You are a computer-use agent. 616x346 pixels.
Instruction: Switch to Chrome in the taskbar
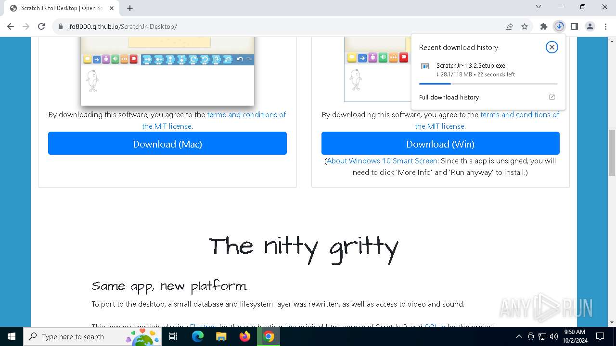click(269, 336)
